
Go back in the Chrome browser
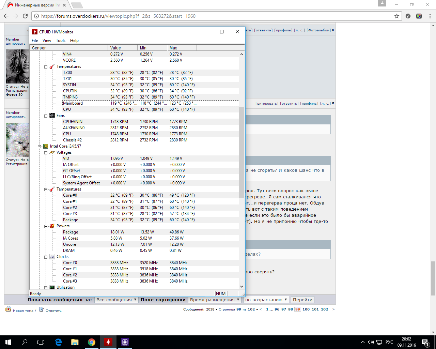click(6, 16)
